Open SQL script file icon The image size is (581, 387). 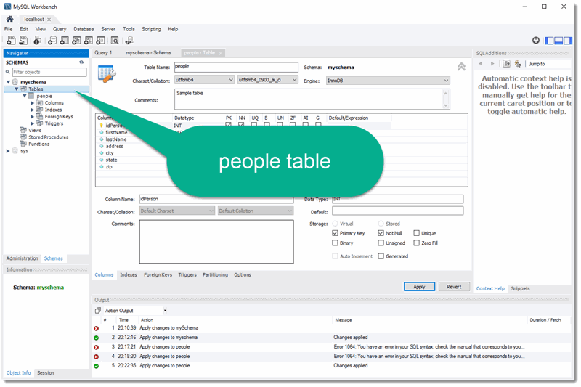click(x=23, y=41)
